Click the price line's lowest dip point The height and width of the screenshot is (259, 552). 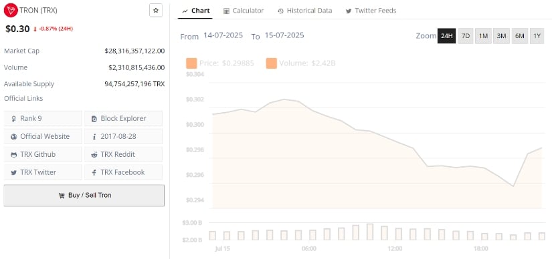click(x=513, y=186)
